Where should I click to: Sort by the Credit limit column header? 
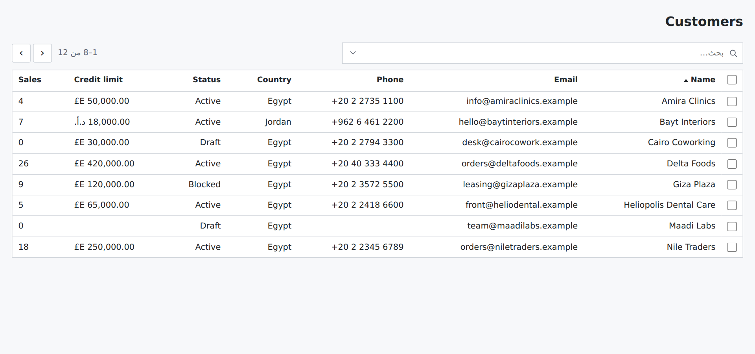(98, 80)
